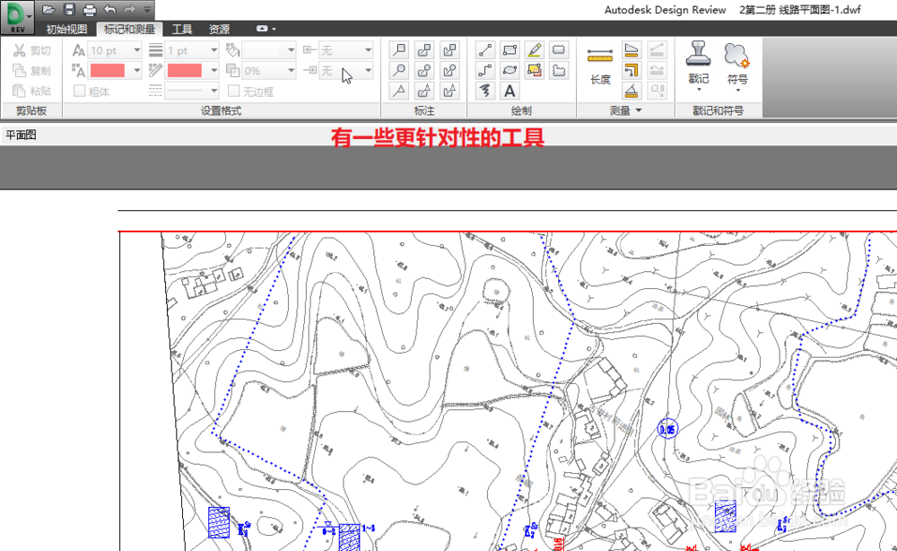
Task: Select the circle callout tool
Action: [x=399, y=70]
